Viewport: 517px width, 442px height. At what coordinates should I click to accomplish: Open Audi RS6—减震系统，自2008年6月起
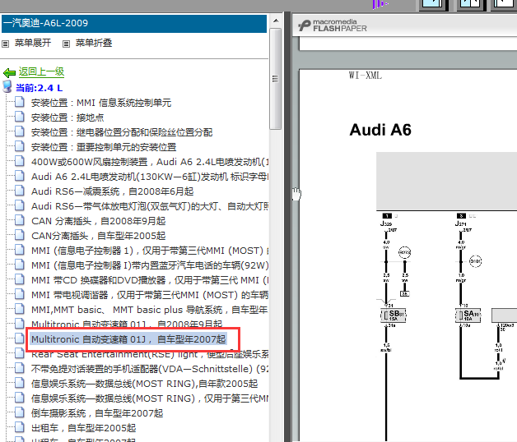(x=113, y=191)
